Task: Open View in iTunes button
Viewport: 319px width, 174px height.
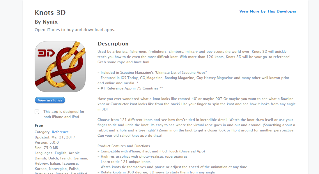Action: pyautogui.click(x=50, y=100)
